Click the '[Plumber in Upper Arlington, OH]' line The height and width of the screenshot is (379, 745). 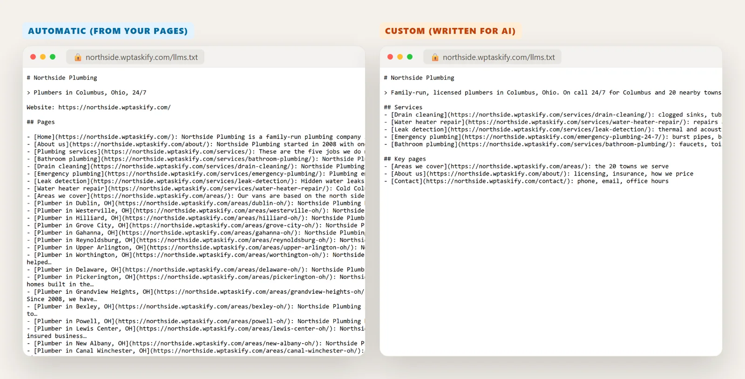[x=196, y=248]
